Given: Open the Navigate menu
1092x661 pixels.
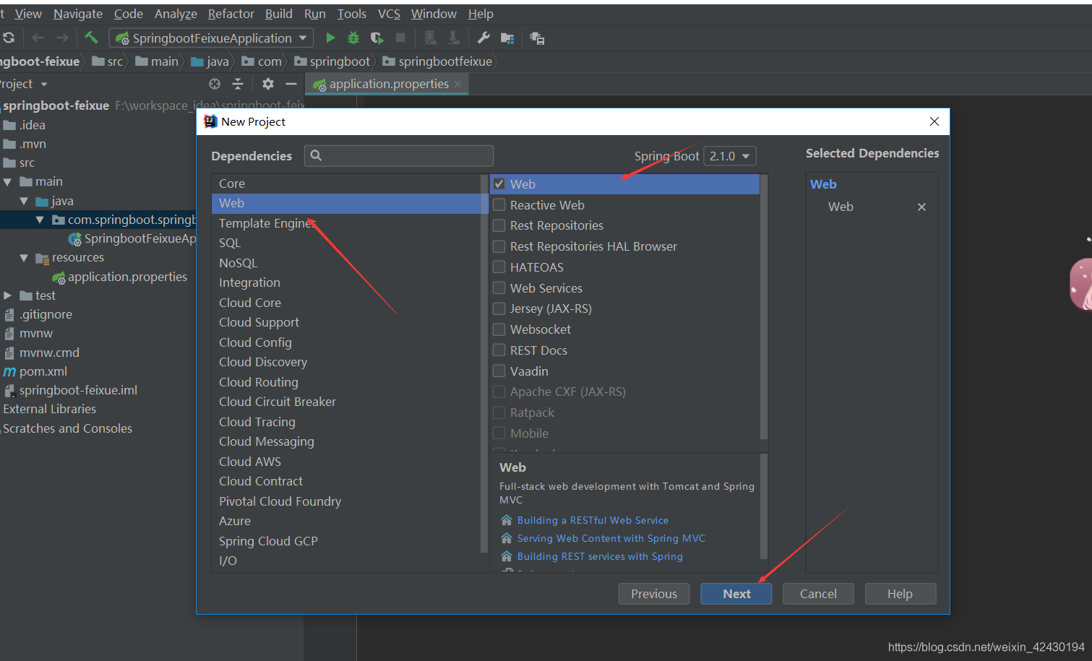Looking at the screenshot, I should tap(78, 14).
